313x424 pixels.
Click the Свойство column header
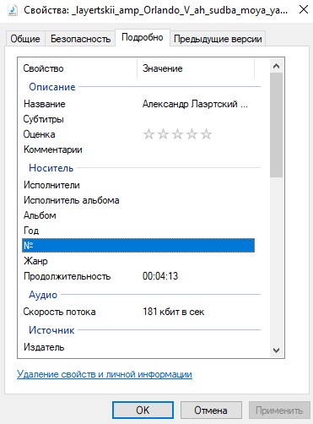click(x=78, y=68)
